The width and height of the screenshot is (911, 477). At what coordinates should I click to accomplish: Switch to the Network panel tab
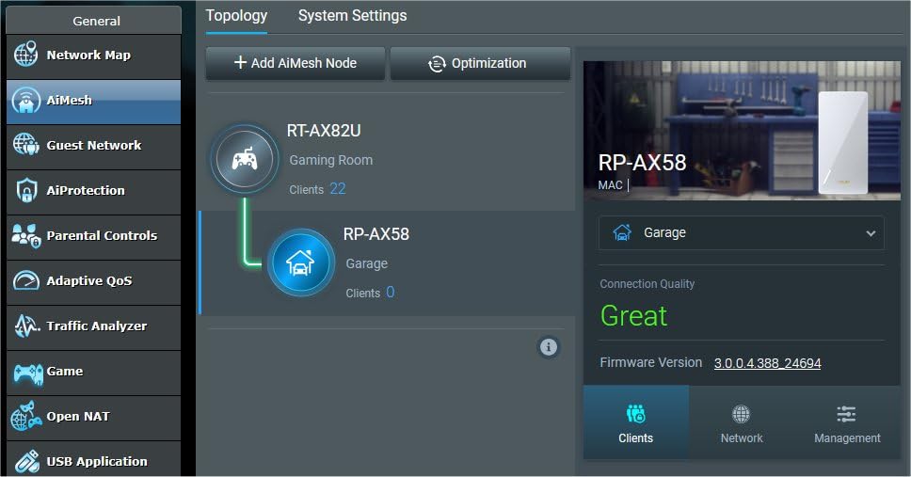click(x=742, y=423)
